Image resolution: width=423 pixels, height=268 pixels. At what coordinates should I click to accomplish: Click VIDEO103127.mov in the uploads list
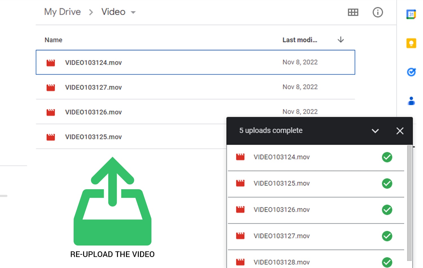(x=282, y=236)
